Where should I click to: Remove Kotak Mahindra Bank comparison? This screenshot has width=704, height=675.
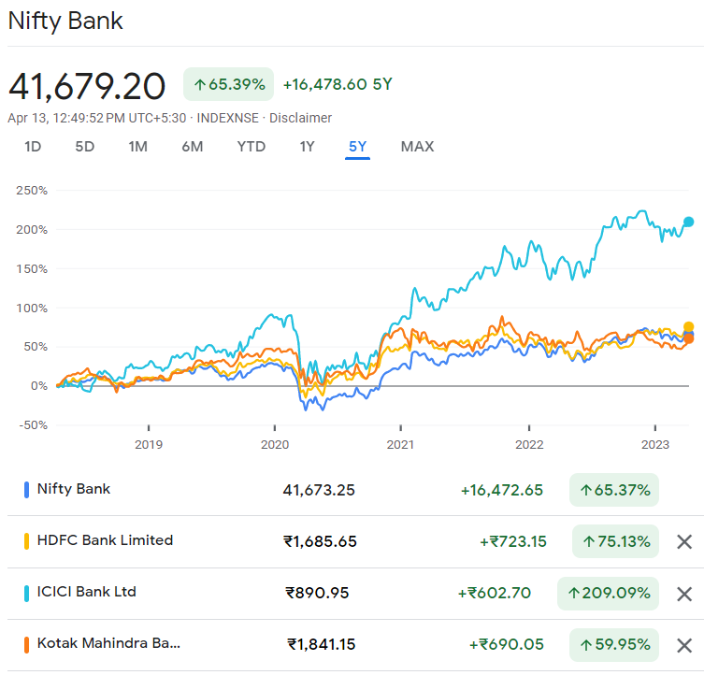(x=683, y=645)
